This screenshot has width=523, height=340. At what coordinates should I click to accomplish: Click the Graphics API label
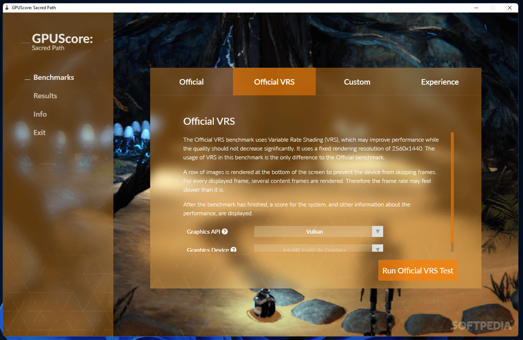click(204, 231)
